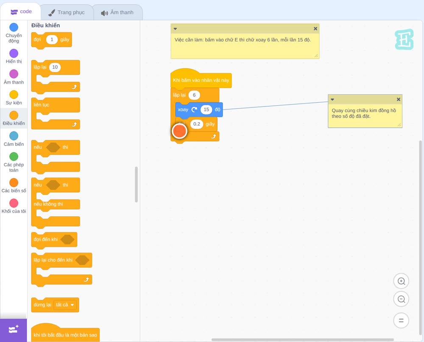Switch to the Âm thanh tab

click(117, 12)
